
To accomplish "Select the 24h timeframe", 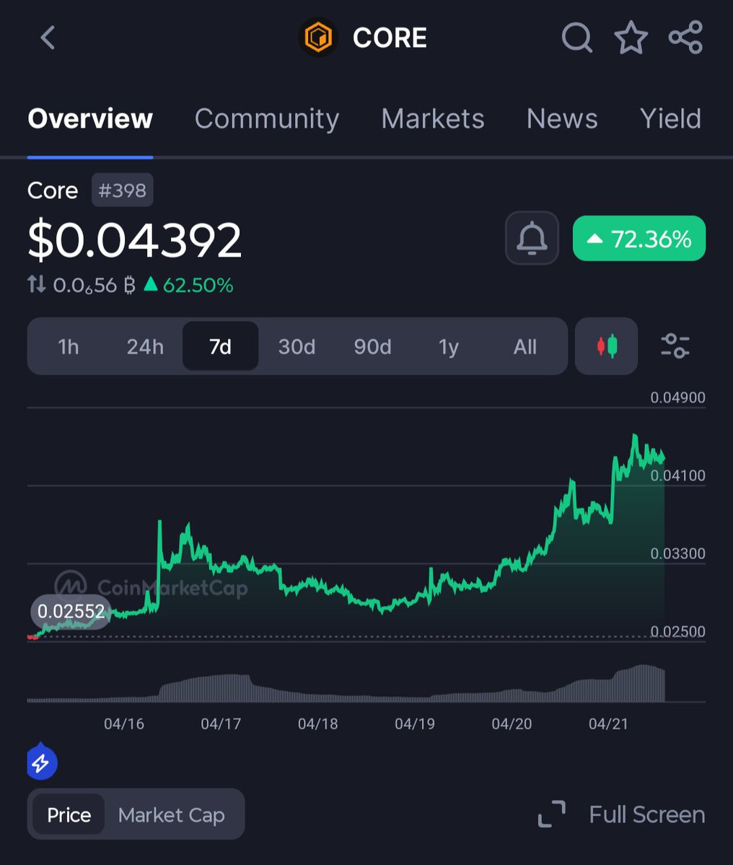I will (x=145, y=347).
